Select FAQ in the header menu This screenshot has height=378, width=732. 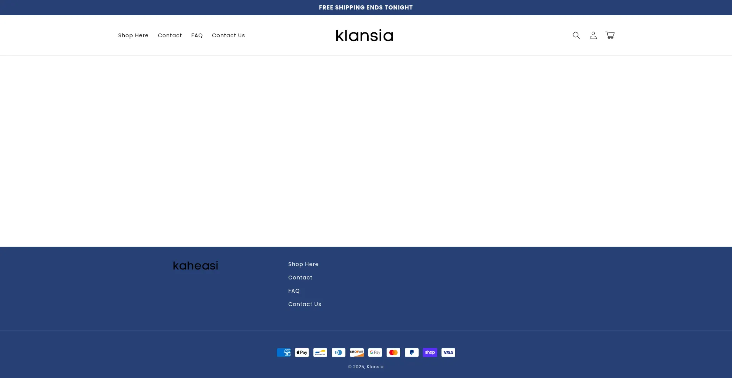pyautogui.click(x=197, y=35)
